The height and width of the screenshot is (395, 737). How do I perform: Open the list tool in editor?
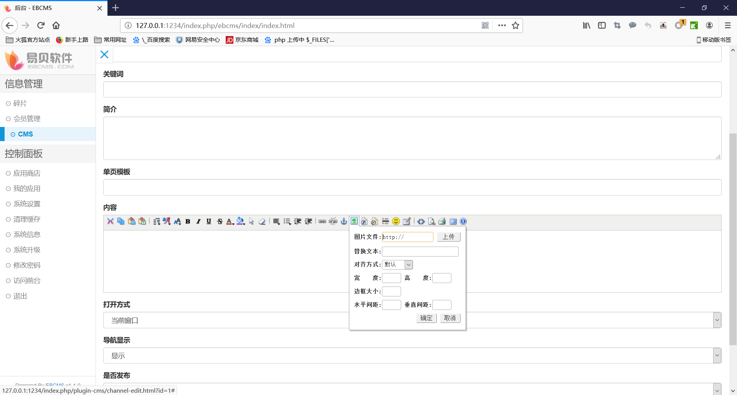[287, 221]
